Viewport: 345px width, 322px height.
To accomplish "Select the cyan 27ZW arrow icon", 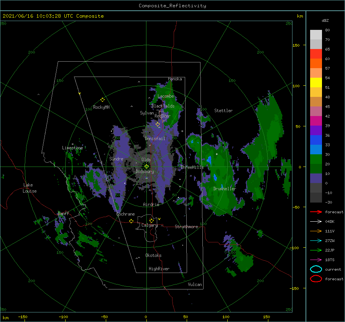I will [x=316, y=241].
